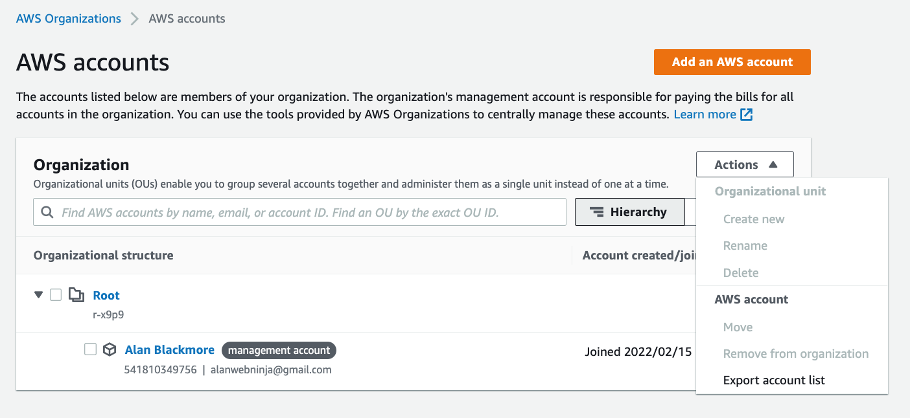Click email alanwebninja@gmail.com

[x=271, y=370]
